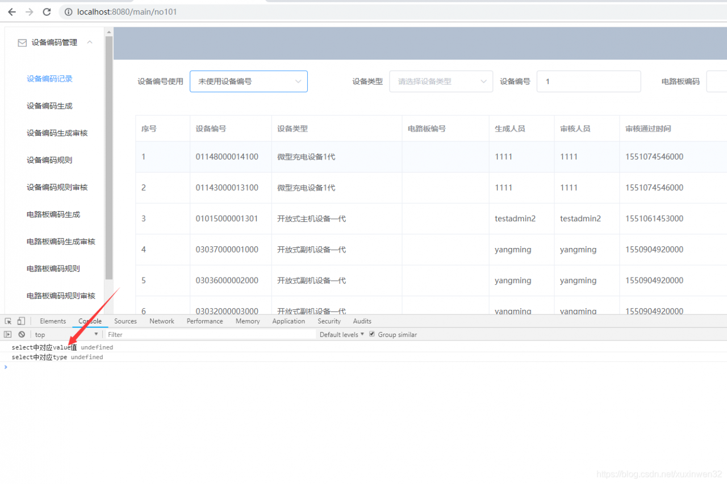
Task: Open the 电路板编码生成 sidebar item
Action: (53, 214)
